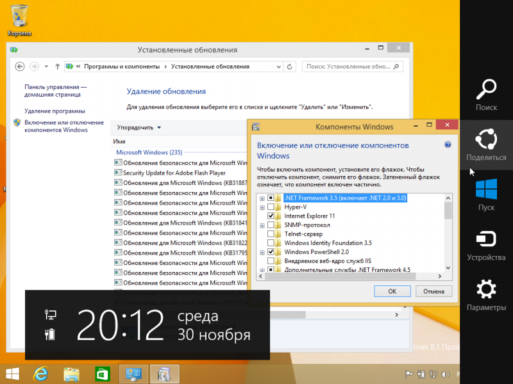The height and width of the screenshot is (384, 513).
Task: Switch to Windows Components taskbar button
Action: 165,374
